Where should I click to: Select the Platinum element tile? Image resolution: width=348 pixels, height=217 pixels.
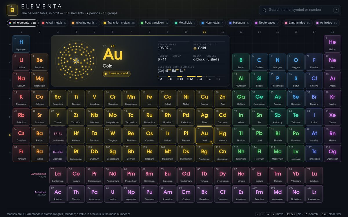point(186,135)
